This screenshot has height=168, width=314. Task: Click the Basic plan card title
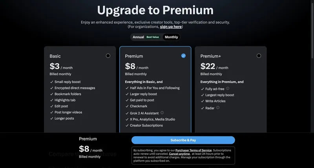[x=55, y=56]
